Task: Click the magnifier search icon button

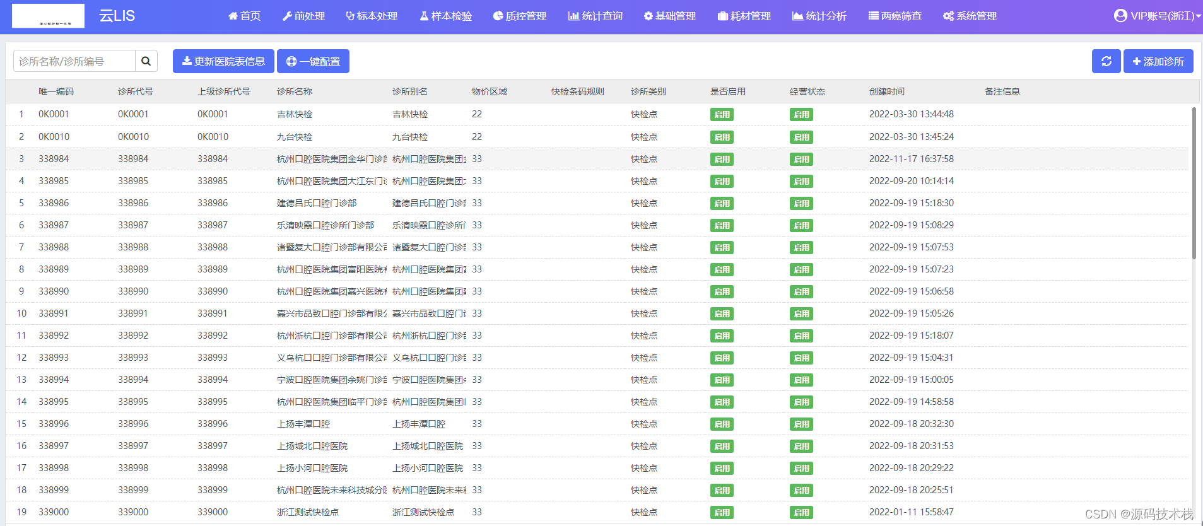Action: tap(146, 61)
